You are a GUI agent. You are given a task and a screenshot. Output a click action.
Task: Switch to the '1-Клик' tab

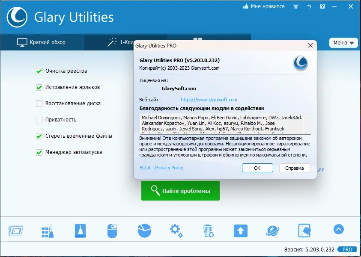coord(121,42)
